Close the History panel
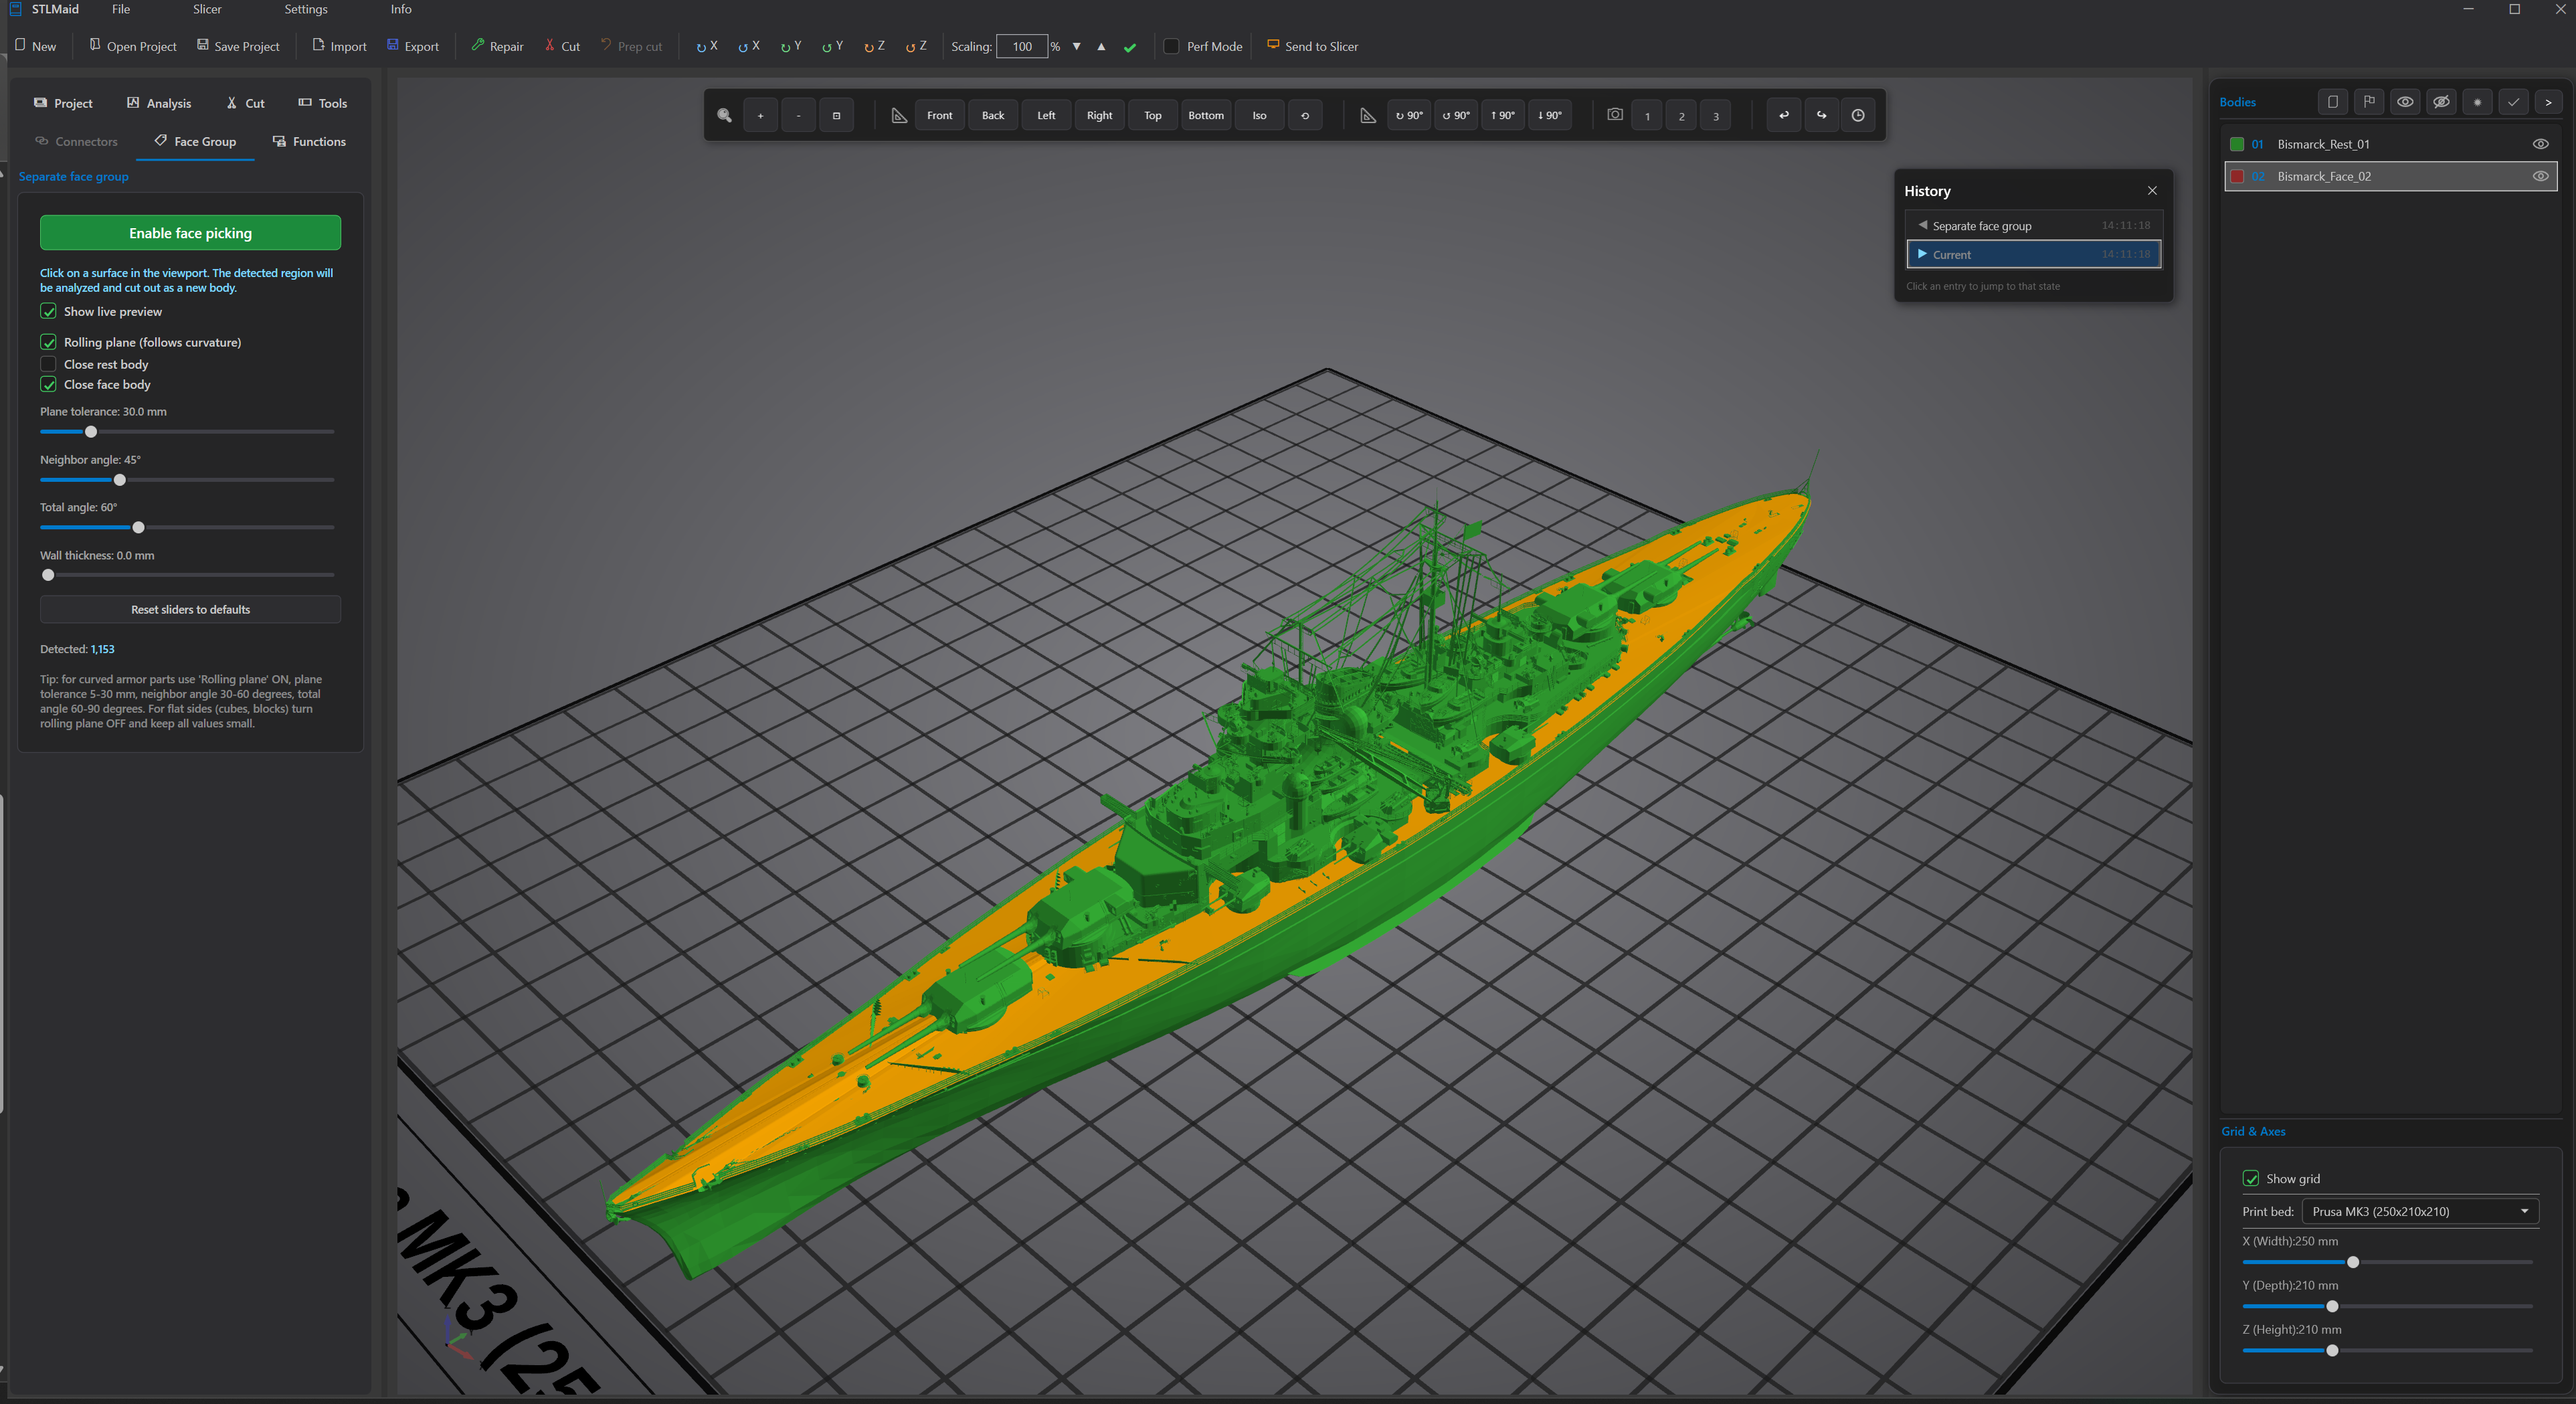Image resolution: width=2576 pixels, height=1404 pixels. pyautogui.click(x=2152, y=191)
